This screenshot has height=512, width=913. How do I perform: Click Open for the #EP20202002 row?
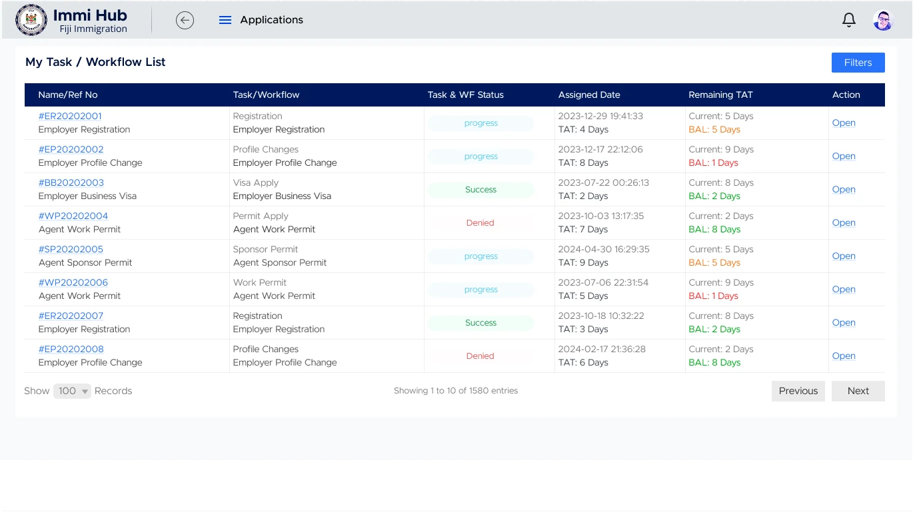[x=844, y=156]
